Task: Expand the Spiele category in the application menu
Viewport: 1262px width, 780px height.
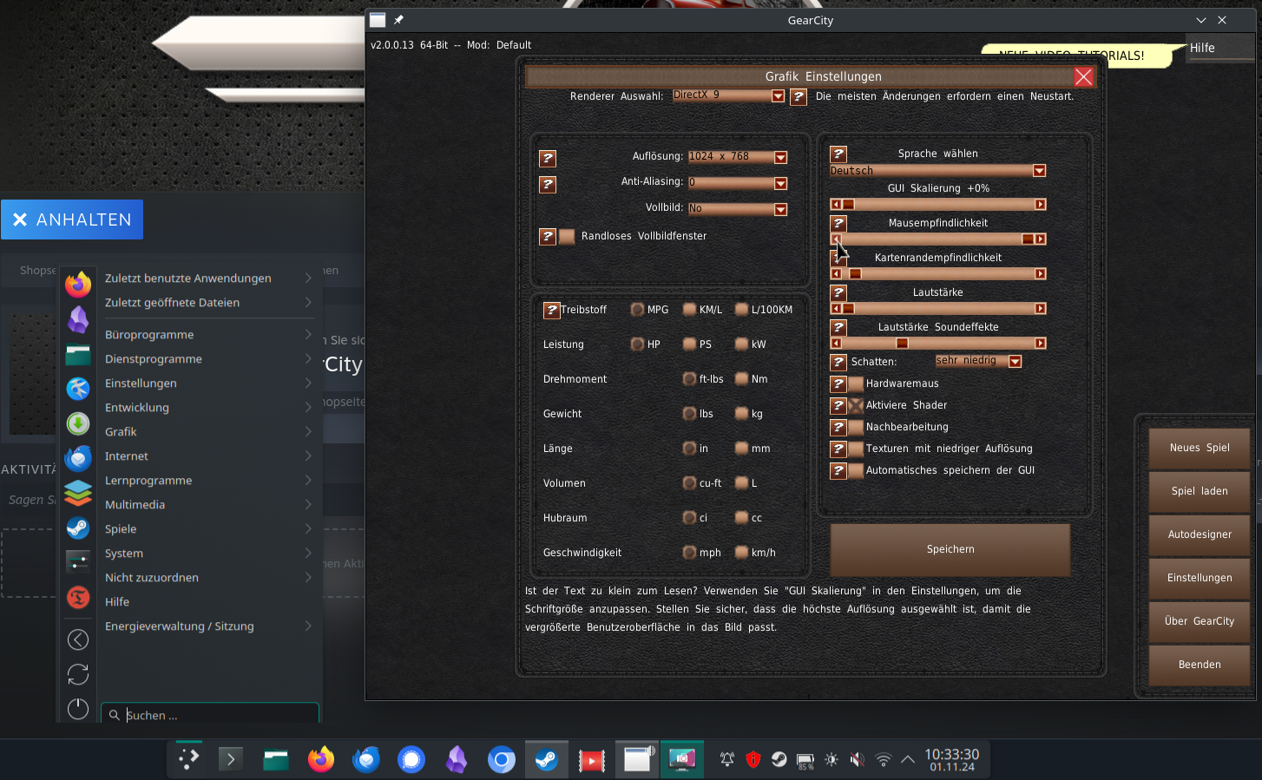Action: pos(121,528)
